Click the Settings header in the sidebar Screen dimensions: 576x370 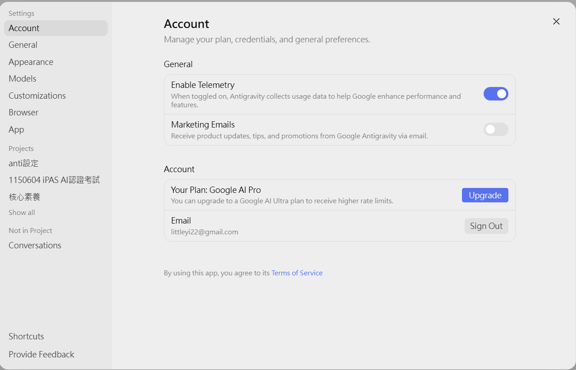point(21,13)
